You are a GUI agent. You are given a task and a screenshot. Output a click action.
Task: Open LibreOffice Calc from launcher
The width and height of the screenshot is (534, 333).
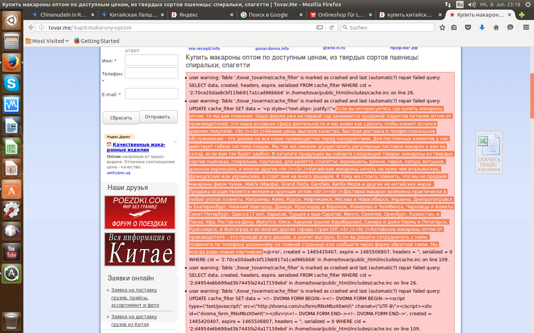pos(11,147)
